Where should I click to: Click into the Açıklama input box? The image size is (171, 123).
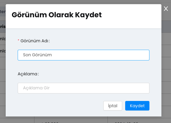coord(84,88)
